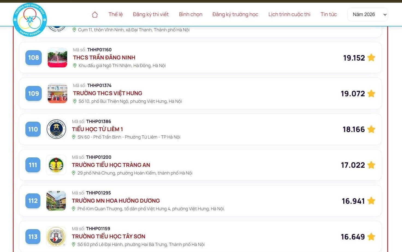Click the location pin of the Số 60 phố Lê Đại Hành address
The image size is (402, 252).
(x=73, y=244)
